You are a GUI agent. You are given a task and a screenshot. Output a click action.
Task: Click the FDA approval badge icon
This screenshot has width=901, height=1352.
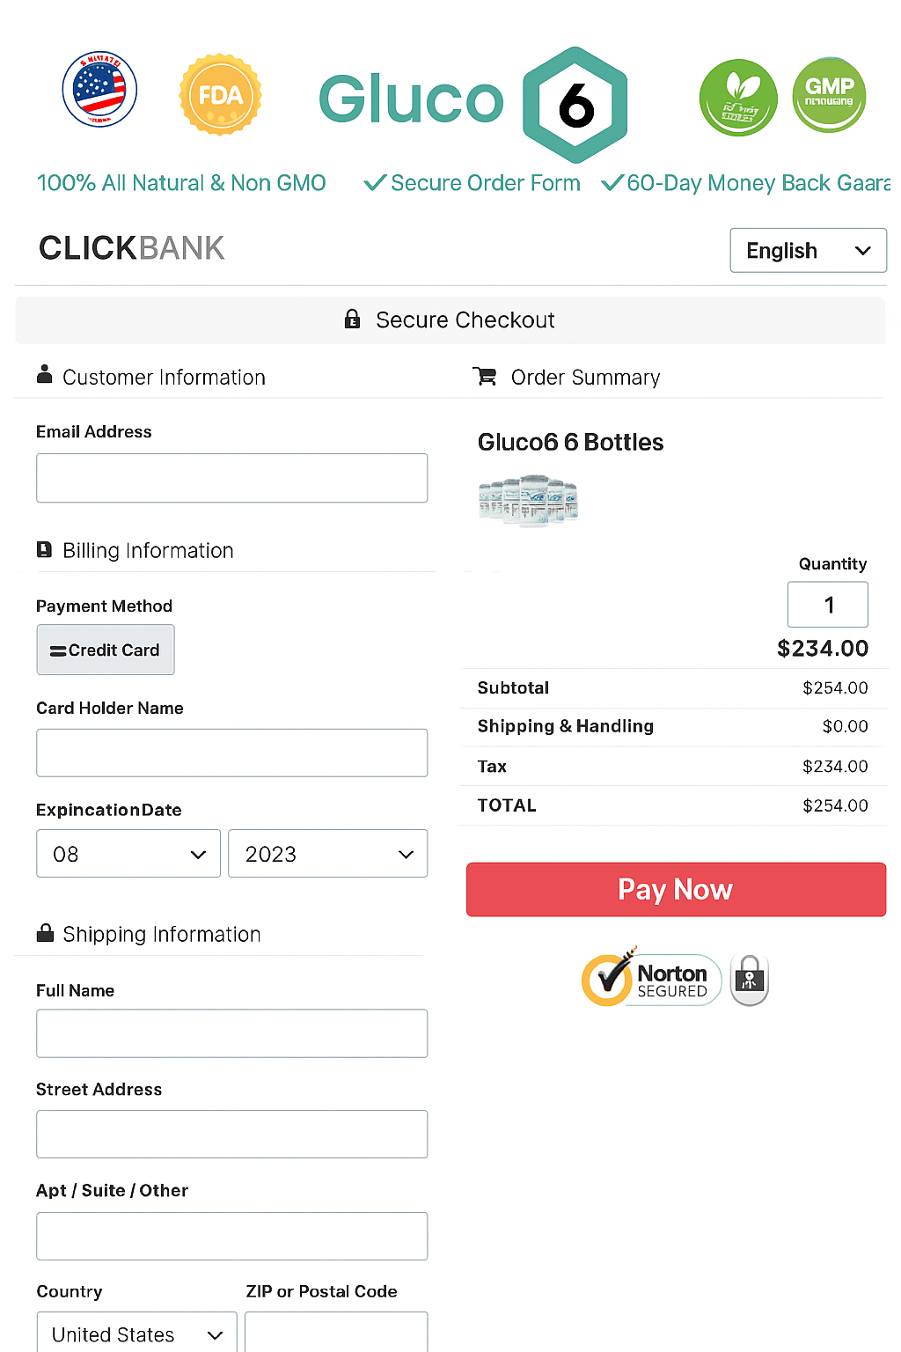coord(220,94)
